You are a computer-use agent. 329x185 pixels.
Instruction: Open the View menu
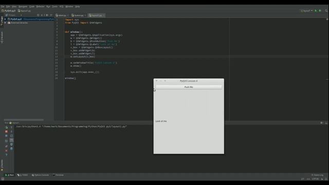[x=14, y=7]
